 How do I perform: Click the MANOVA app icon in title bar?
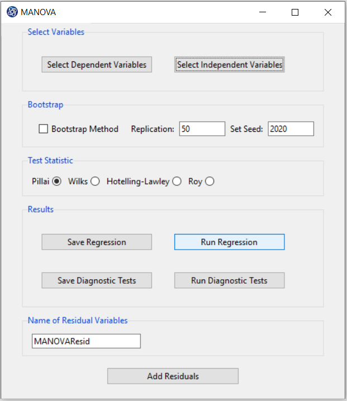[12, 12]
